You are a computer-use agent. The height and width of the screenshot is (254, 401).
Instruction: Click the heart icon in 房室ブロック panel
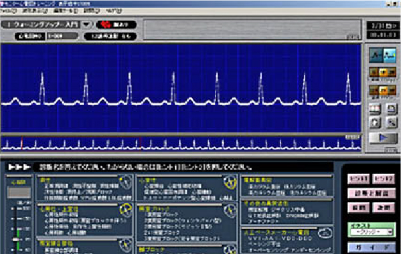(x=230, y=210)
